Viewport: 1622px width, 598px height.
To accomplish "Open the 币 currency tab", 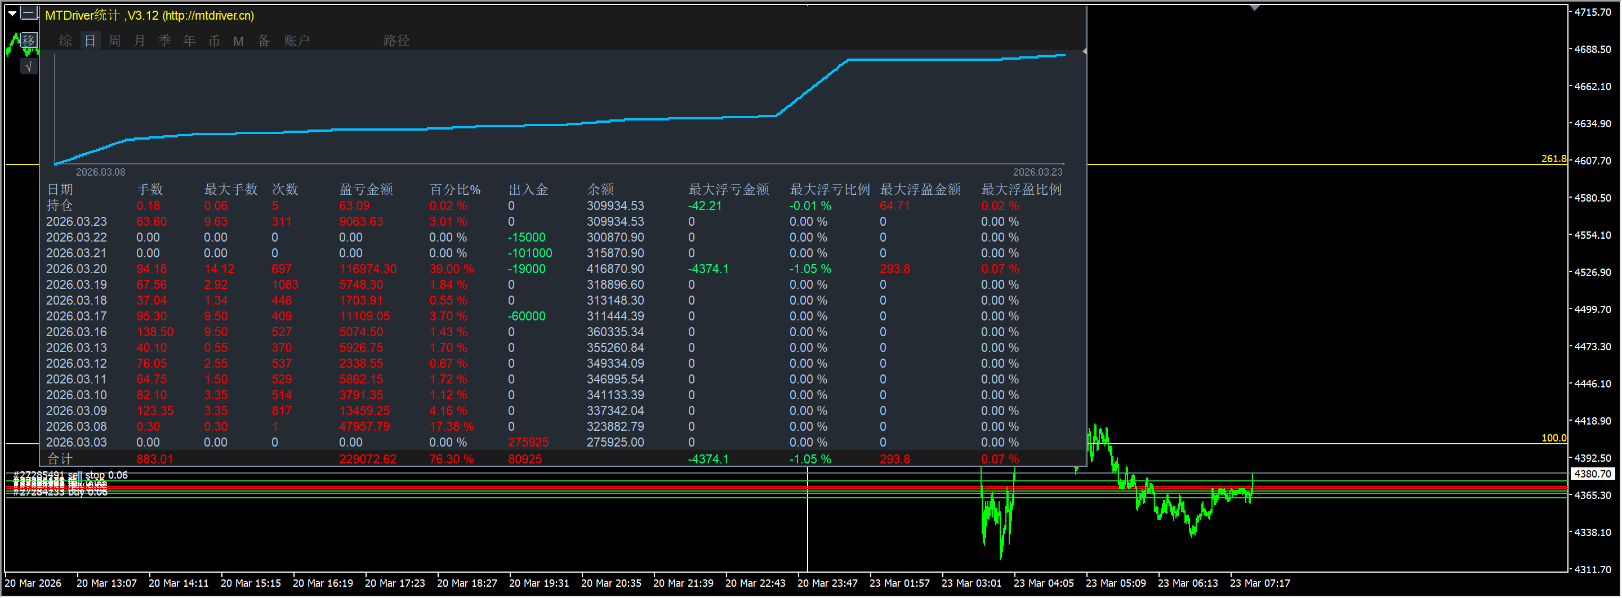I will click(x=214, y=41).
